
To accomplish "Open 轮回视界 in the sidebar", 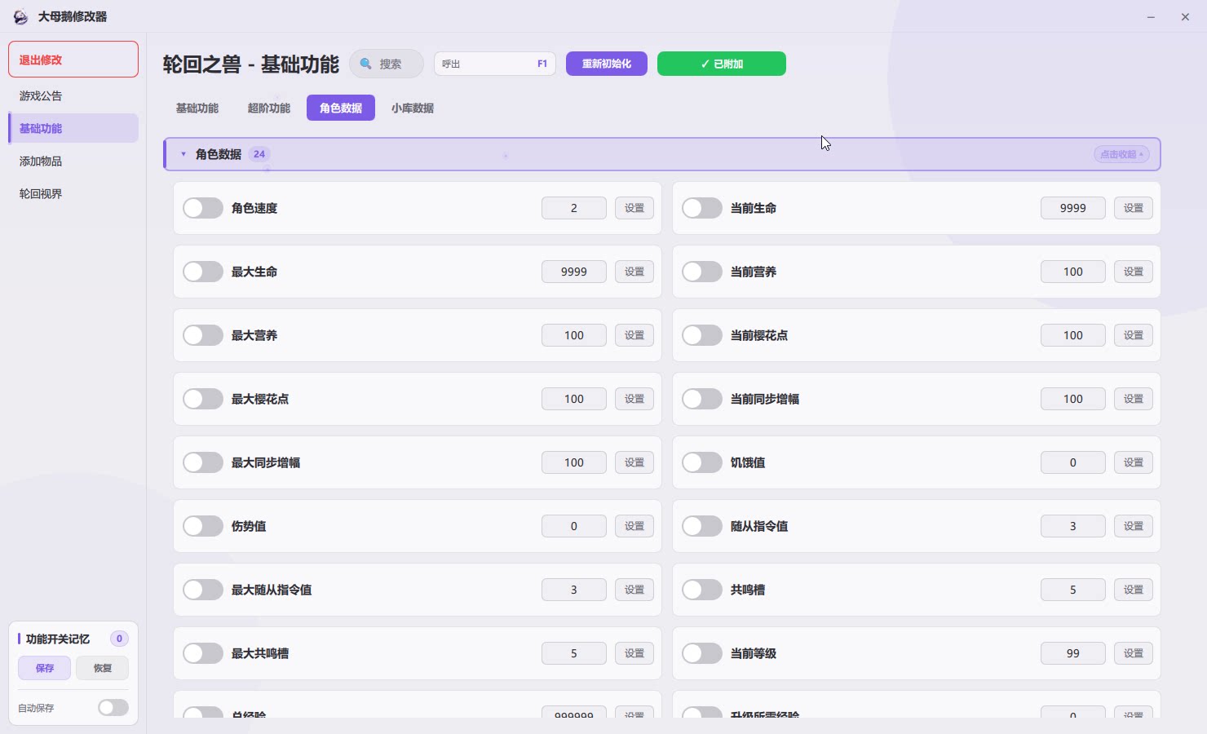I will click(73, 193).
